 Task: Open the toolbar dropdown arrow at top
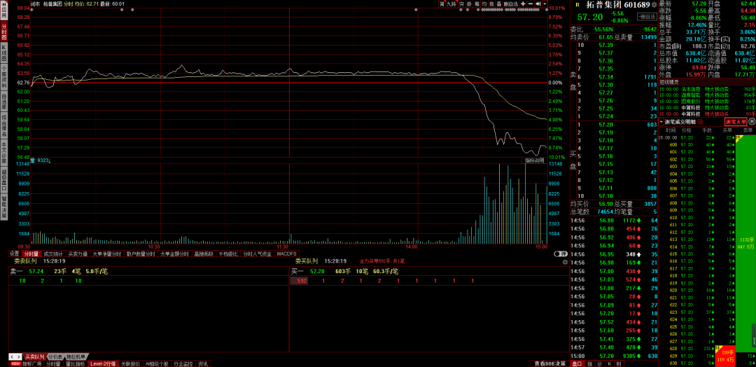coord(545,4)
